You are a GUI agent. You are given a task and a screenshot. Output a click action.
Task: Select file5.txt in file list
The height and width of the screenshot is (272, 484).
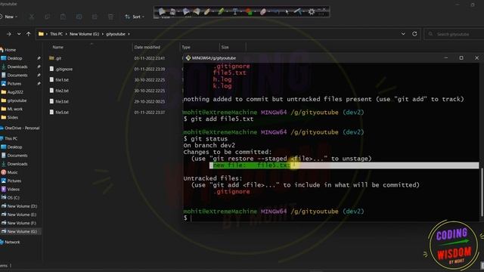click(x=59, y=113)
